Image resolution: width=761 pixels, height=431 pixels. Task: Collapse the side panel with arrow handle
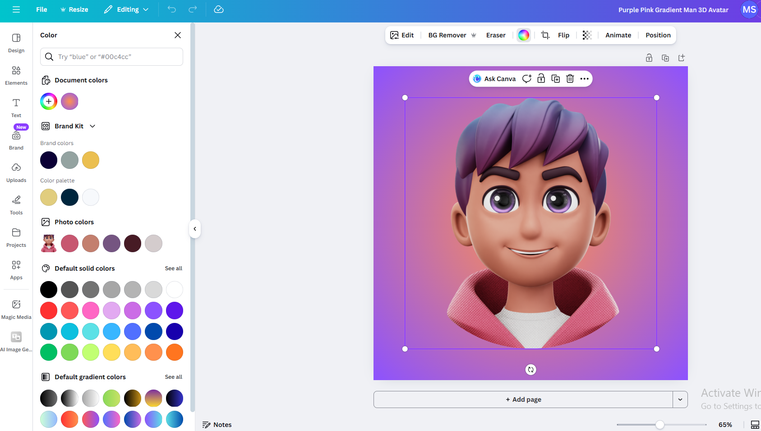pyautogui.click(x=195, y=229)
